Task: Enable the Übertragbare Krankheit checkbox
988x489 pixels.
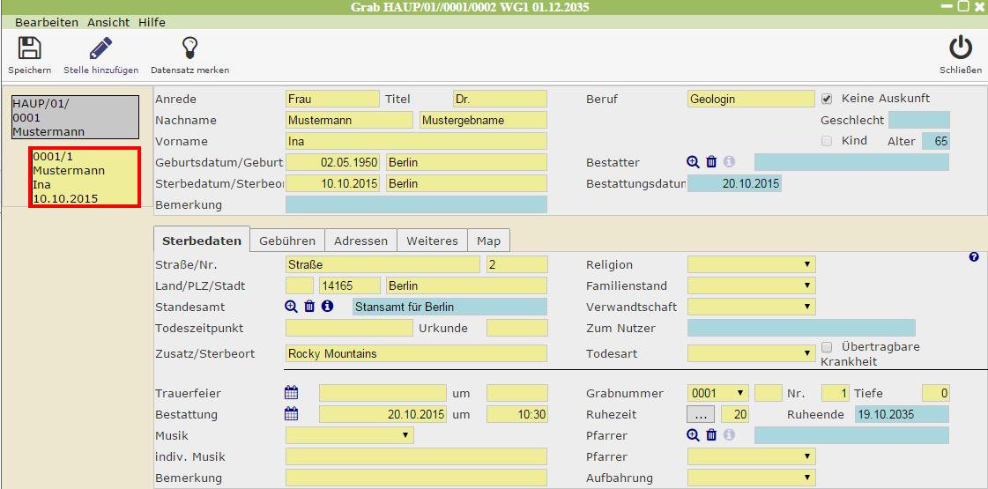Action: tap(827, 347)
